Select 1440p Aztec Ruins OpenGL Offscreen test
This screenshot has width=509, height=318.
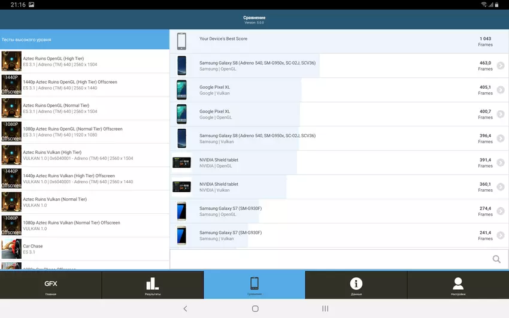coord(85,85)
